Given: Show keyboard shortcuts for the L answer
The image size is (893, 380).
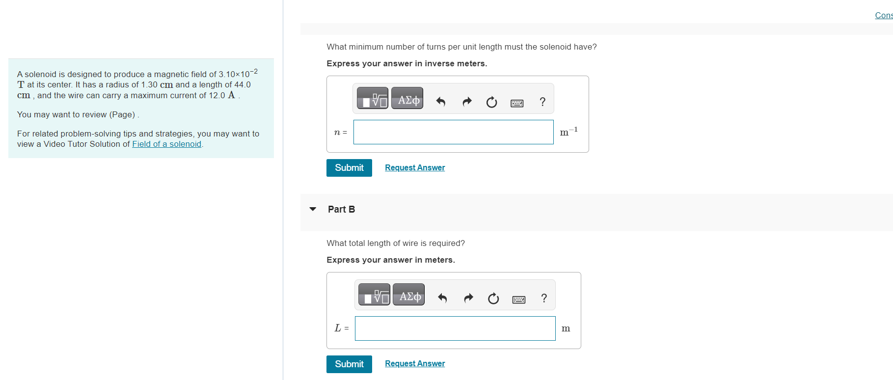Looking at the screenshot, I should (x=518, y=299).
